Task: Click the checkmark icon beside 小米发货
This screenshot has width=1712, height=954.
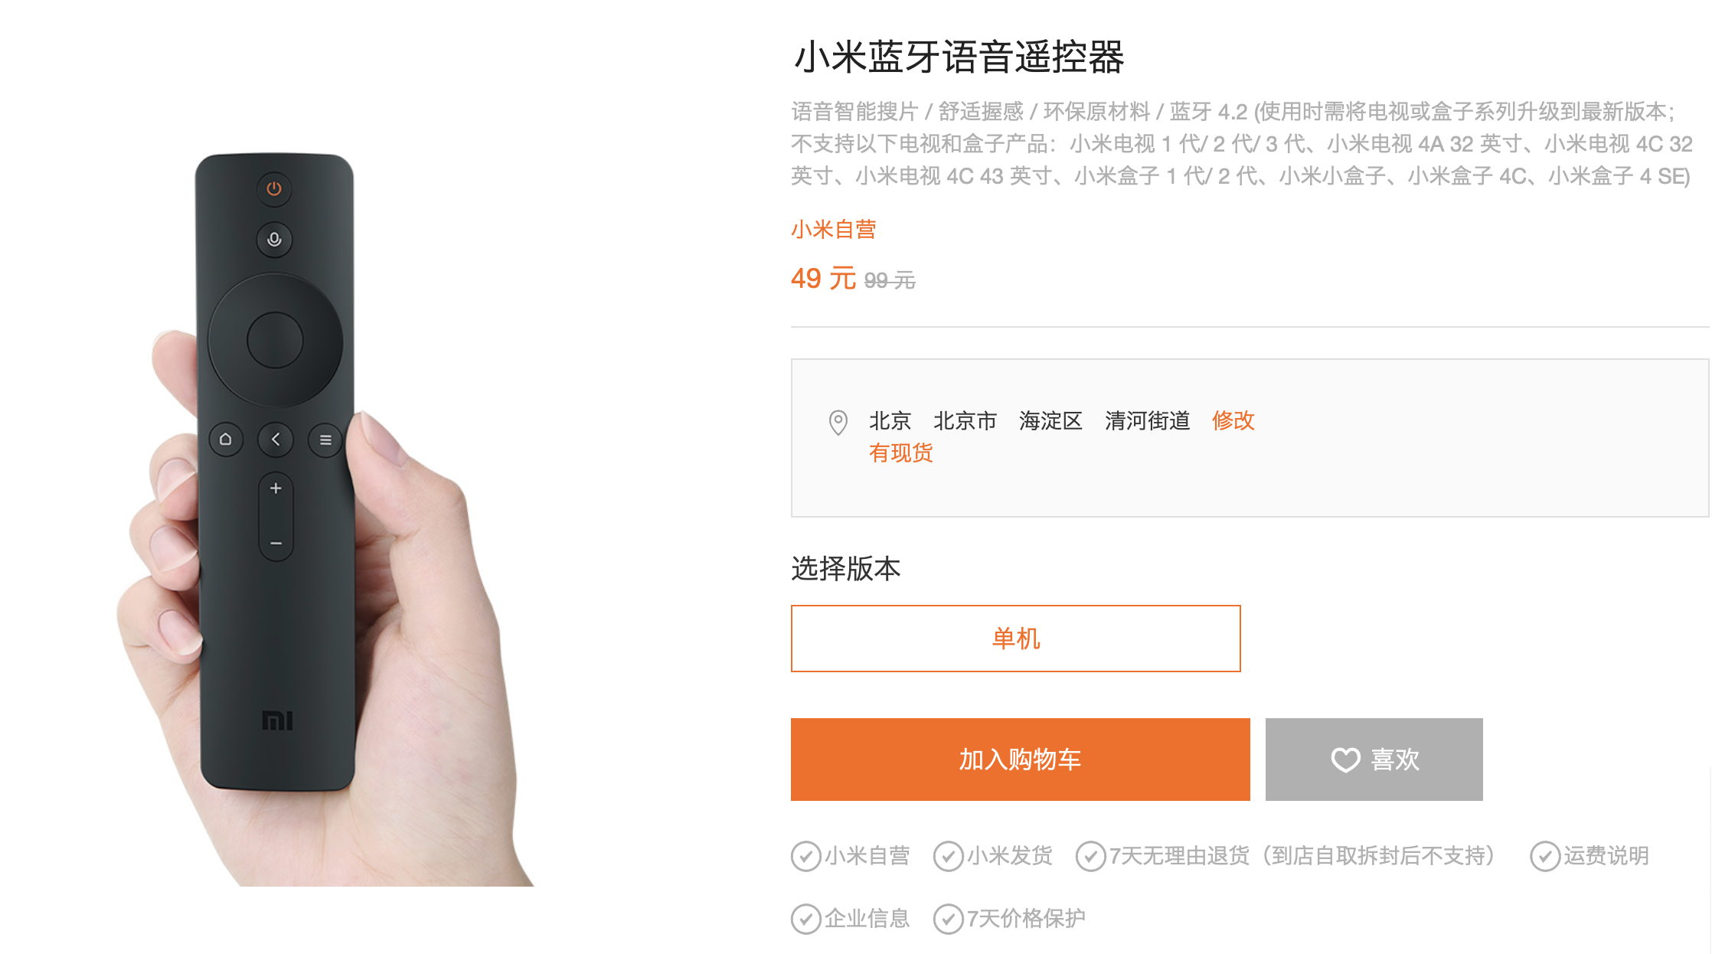Action: click(948, 856)
